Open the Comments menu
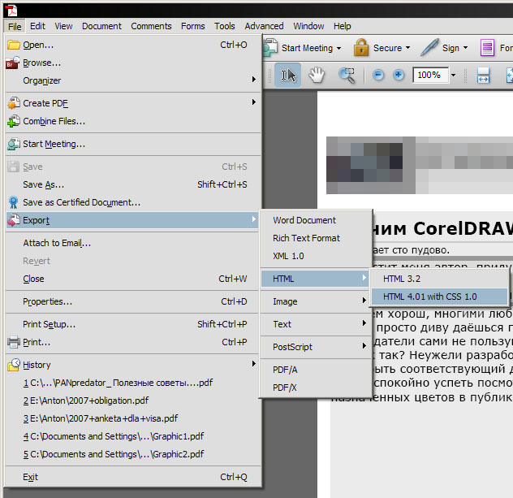This screenshot has width=513, height=498. [x=151, y=26]
